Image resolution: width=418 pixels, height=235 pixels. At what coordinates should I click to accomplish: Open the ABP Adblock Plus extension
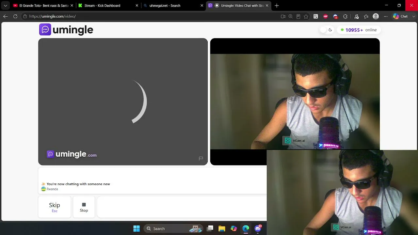click(326, 16)
